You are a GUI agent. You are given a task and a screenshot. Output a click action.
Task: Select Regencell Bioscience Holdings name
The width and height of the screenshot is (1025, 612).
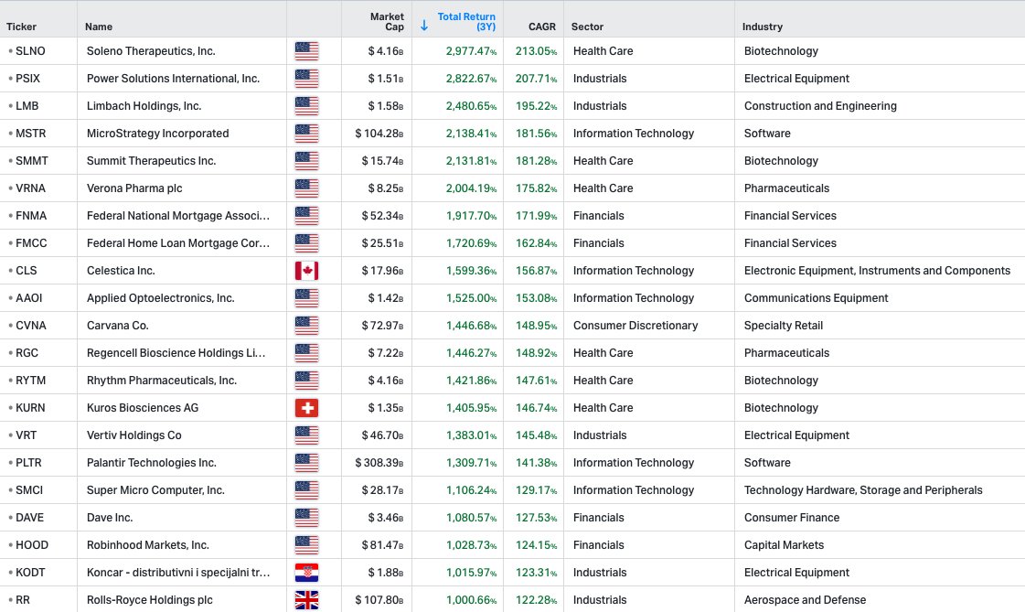click(x=176, y=353)
